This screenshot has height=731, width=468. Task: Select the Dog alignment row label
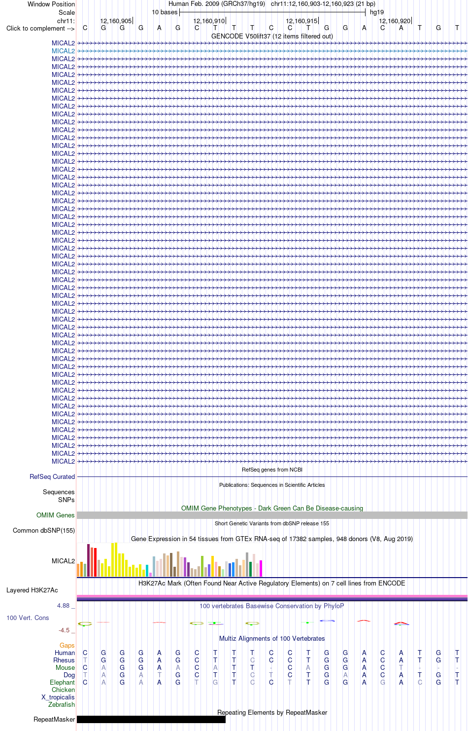(69, 675)
